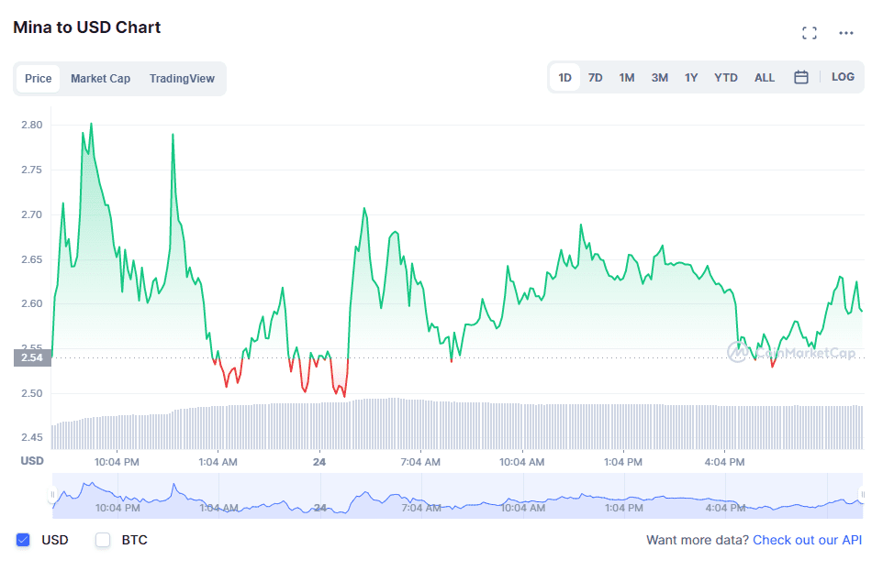This screenshot has height=571, width=894.
Task: Enable the BTC price checkbox
Action: click(102, 540)
